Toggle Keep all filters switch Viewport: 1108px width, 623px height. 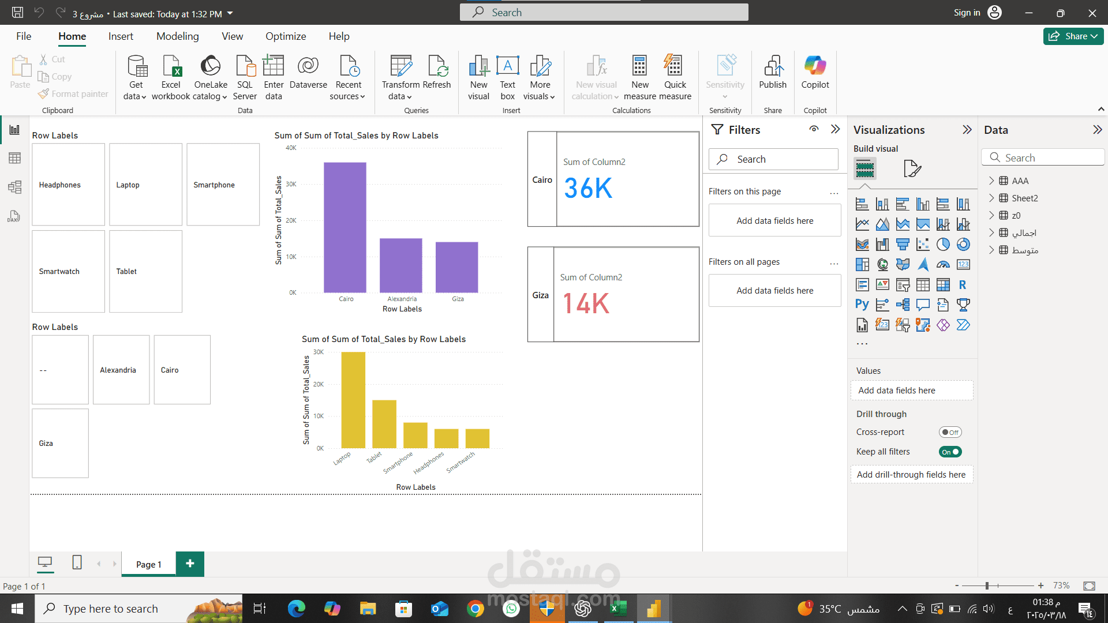point(950,452)
